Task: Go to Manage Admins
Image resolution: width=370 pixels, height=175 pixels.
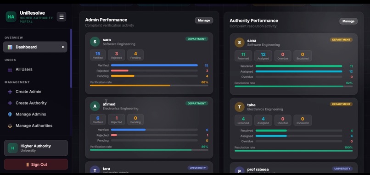Action: tap(35, 114)
